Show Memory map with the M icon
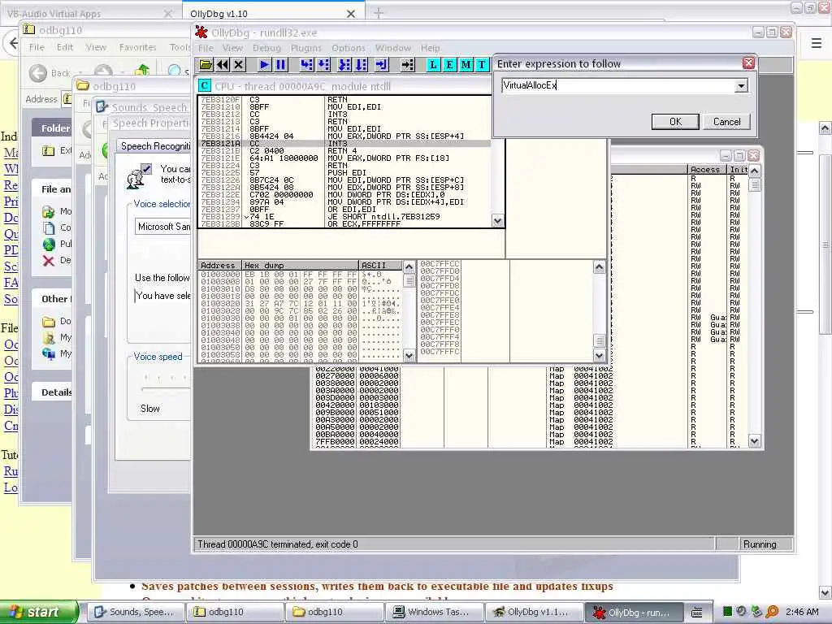832x624 pixels. [466, 65]
